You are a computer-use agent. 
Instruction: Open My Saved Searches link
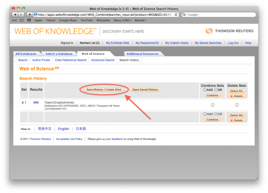tap(208, 43)
